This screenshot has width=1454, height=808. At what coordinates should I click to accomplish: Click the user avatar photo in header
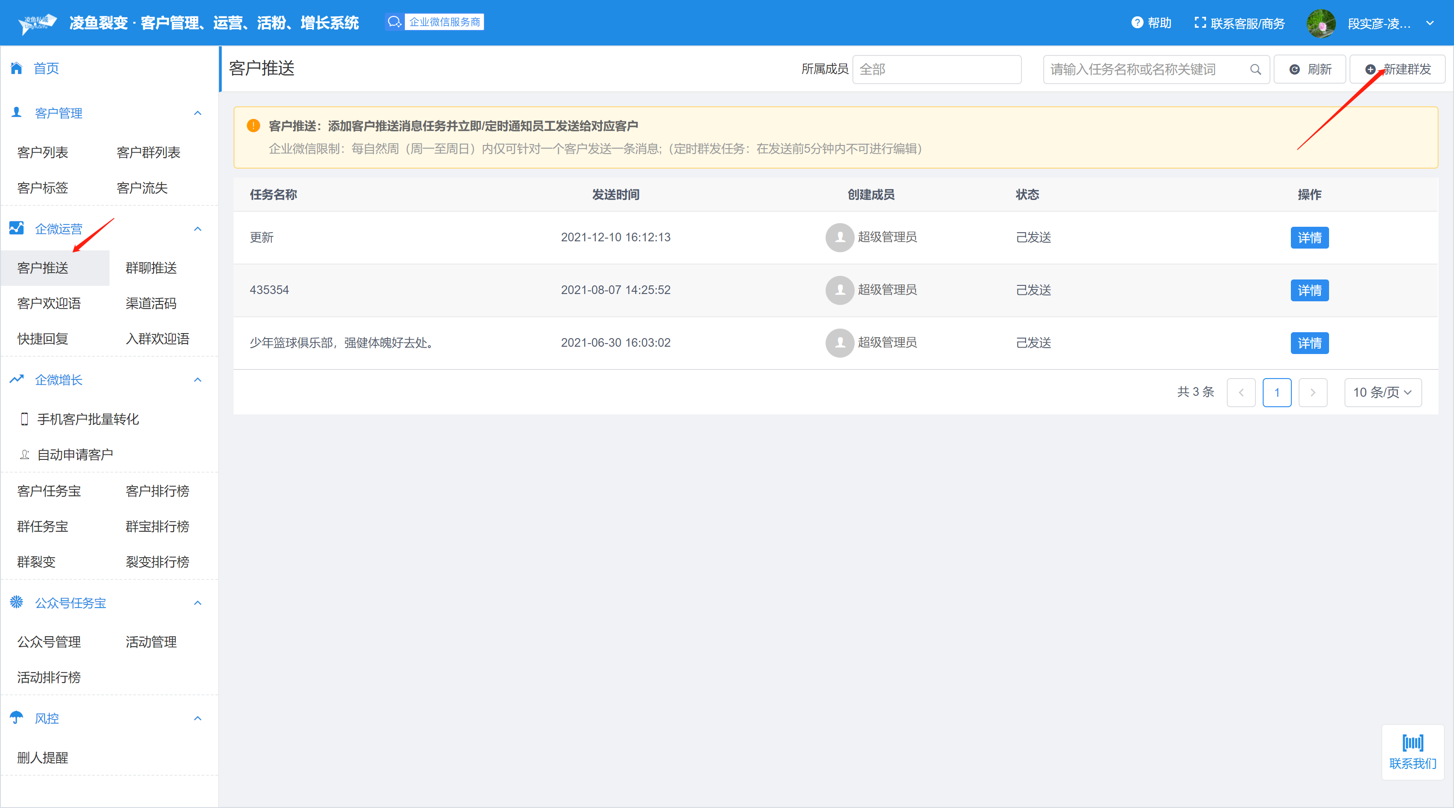point(1321,23)
